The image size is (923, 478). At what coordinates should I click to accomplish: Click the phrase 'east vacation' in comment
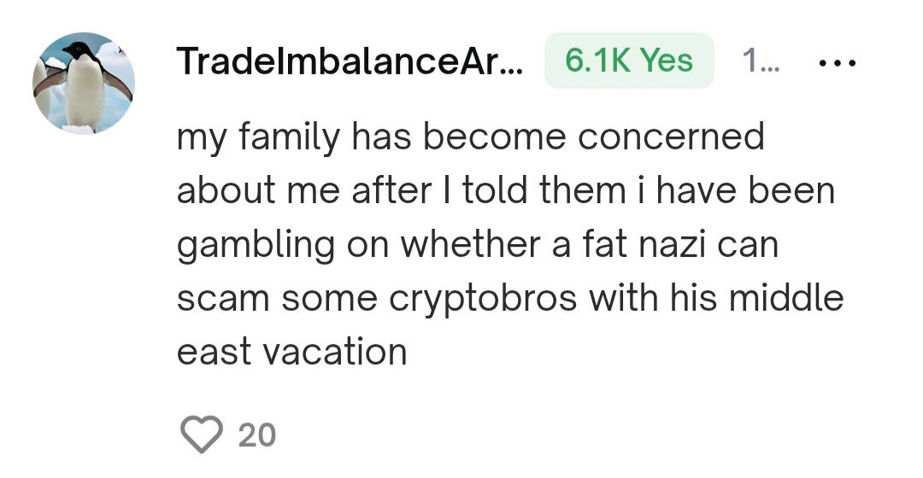pyautogui.click(x=291, y=352)
